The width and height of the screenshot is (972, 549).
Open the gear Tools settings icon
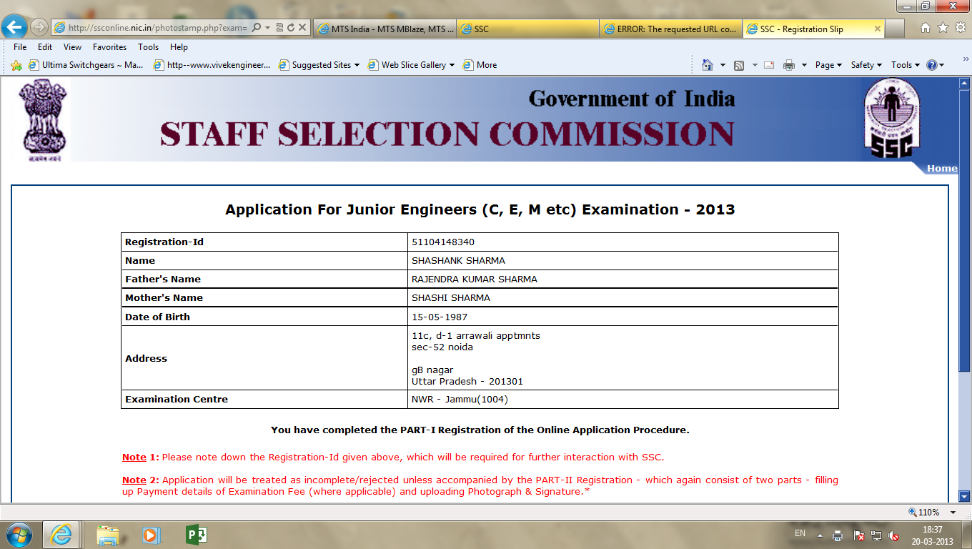tap(960, 28)
